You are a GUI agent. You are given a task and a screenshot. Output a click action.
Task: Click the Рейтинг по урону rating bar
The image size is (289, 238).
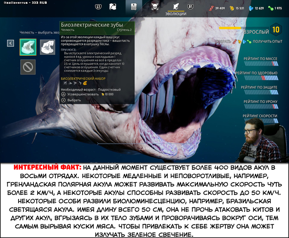(260, 106)
